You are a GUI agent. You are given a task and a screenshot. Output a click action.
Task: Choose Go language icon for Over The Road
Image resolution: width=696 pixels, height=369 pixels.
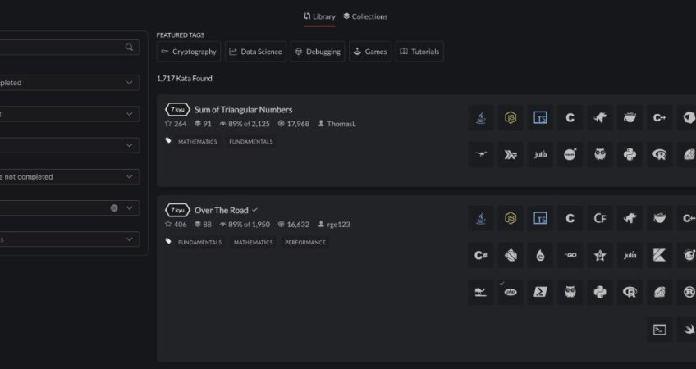click(x=570, y=255)
